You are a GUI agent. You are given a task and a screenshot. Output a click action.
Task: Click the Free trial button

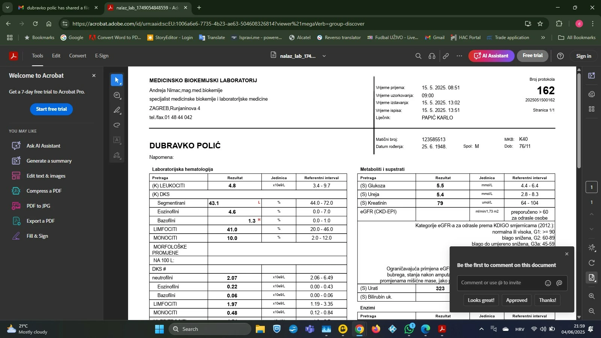[x=533, y=56]
